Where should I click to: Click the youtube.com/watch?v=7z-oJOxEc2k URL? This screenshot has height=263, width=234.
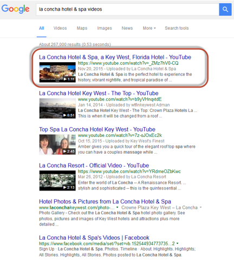click(120, 135)
